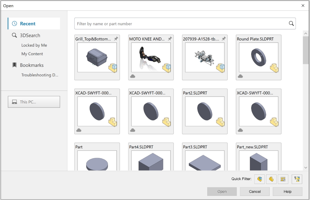Click the magnifier search icon in filter box
This screenshot has width=310, height=200.
[291, 24]
